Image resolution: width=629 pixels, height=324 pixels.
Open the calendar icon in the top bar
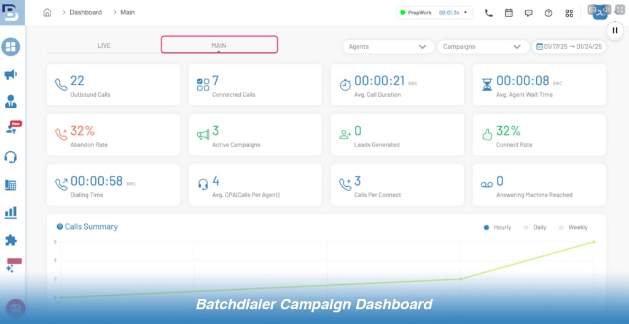click(509, 13)
